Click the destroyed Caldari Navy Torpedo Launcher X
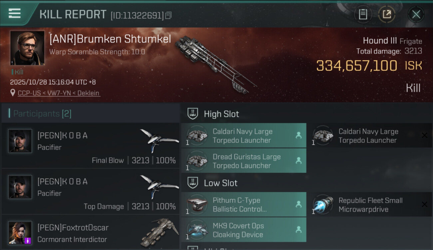The width and height of the screenshot is (433, 250). click(424, 135)
